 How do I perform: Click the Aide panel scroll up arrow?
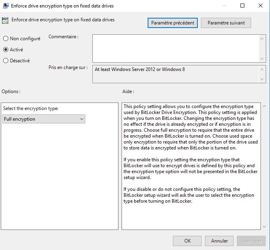click(x=264, y=106)
